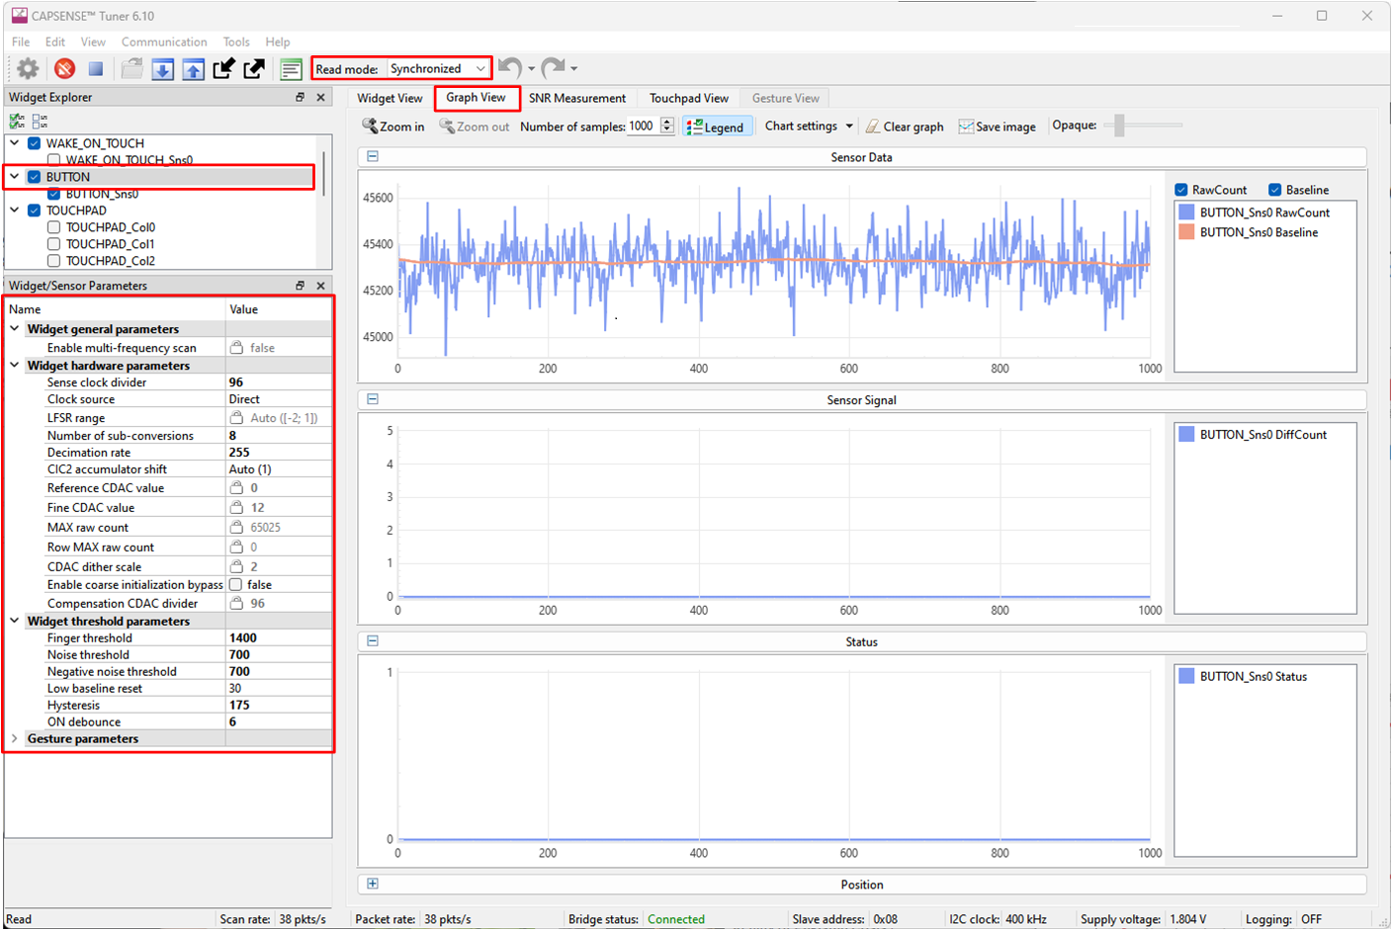Click Save image button
The width and height of the screenshot is (1392, 930).
[x=998, y=127]
